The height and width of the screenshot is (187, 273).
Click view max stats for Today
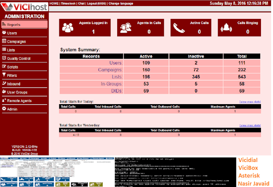(x=250, y=102)
